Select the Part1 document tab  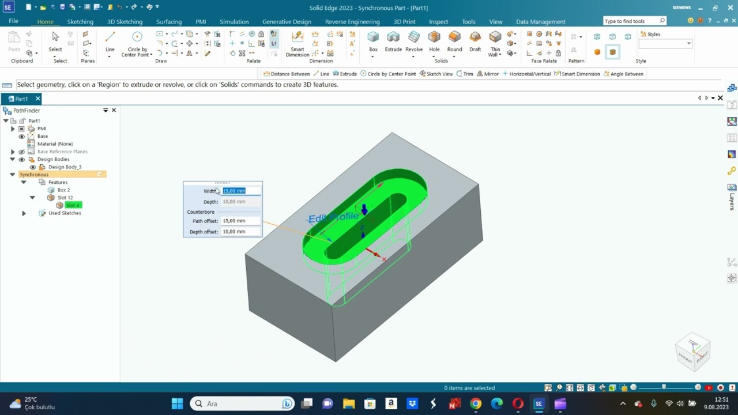(21, 99)
